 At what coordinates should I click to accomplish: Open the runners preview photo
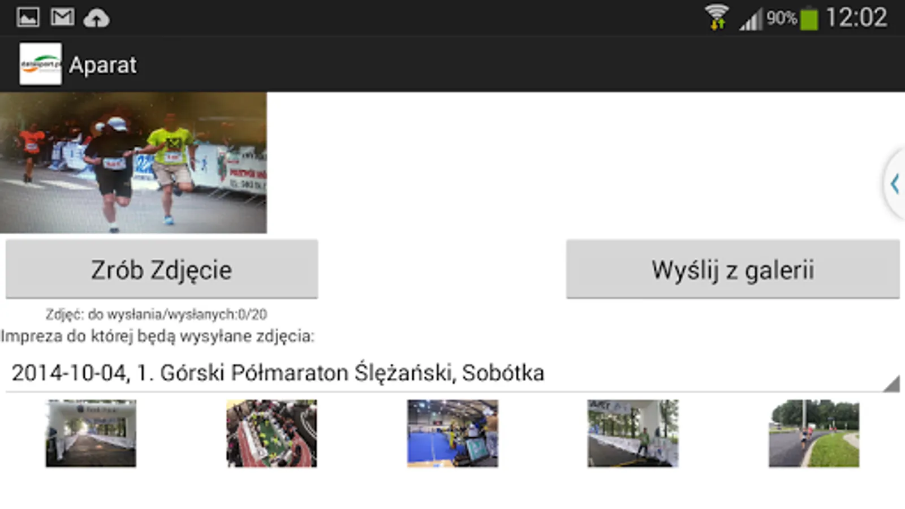pyautogui.click(x=133, y=163)
